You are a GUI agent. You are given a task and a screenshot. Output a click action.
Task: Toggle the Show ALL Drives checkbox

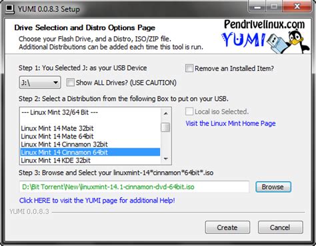pos(71,82)
